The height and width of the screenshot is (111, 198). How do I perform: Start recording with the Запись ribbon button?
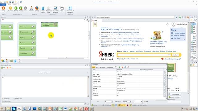(x=3, y=9)
